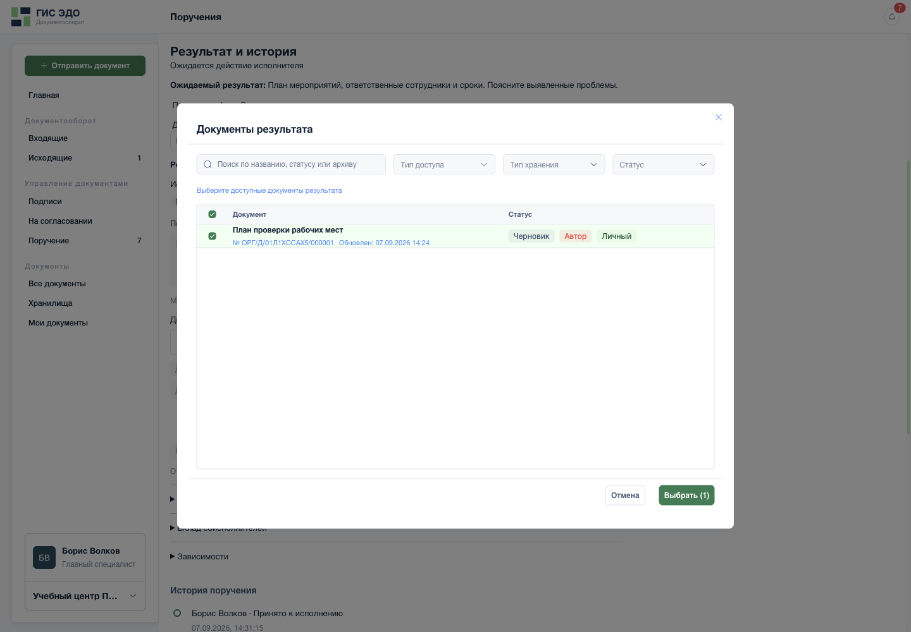The image size is (911, 632).
Task: Expand the Учебный центр organization selector
Action: (x=85, y=596)
